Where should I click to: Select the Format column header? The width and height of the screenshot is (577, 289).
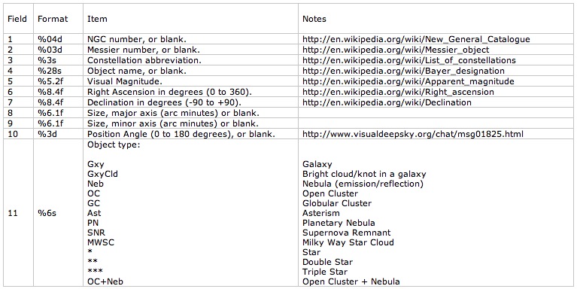tap(53, 18)
